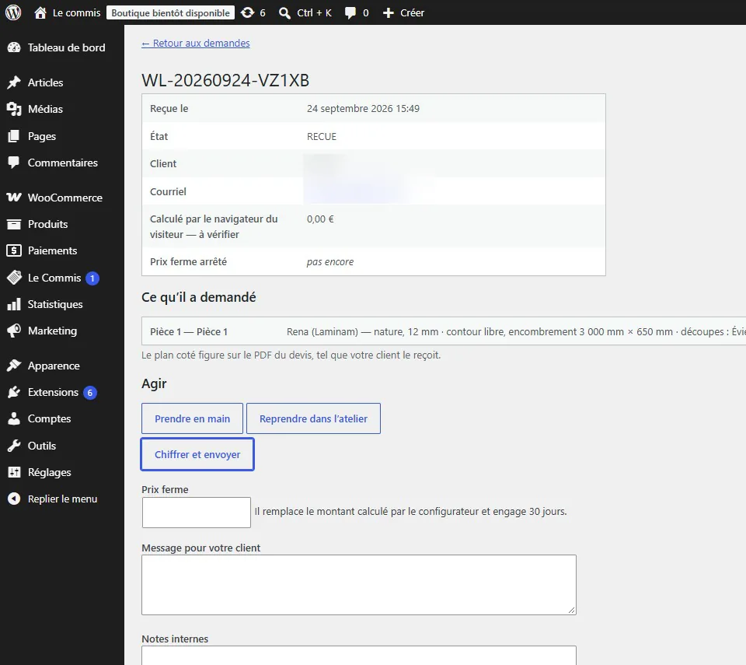The height and width of the screenshot is (665, 746).
Task: Click the Tableau de bord dashboard icon
Action: [14, 47]
